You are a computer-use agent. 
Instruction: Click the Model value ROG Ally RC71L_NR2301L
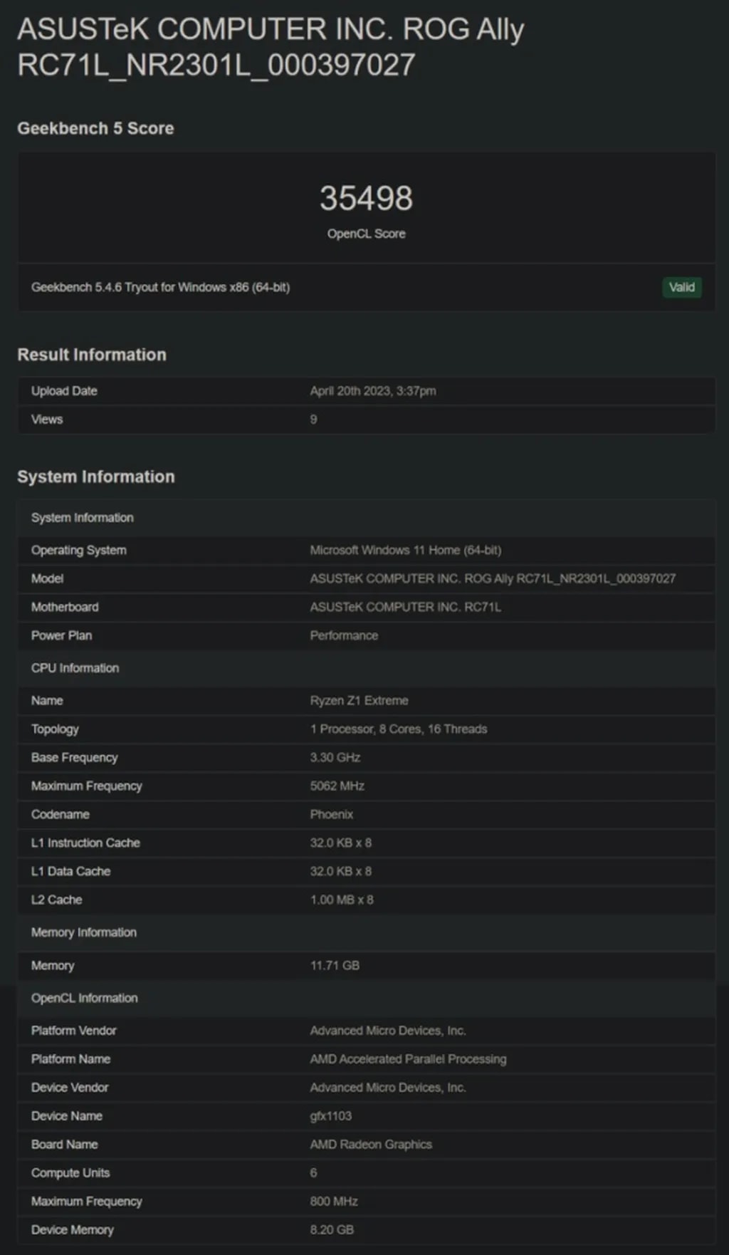tap(492, 578)
